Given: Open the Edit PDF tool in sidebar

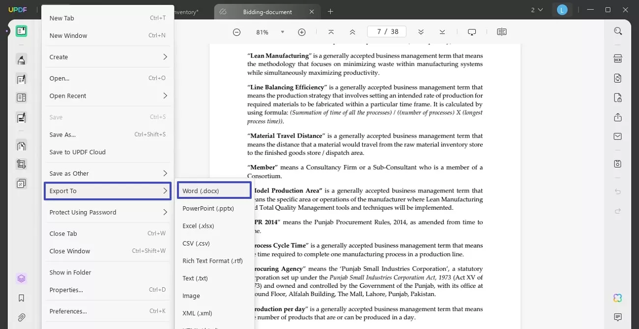Looking at the screenshot, I should point(21,79).
